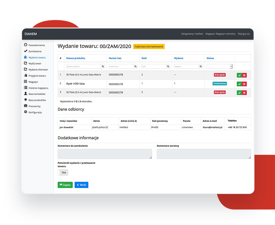Sort table by Numer kat. header
Screen dimensions: 275x225
115,58
